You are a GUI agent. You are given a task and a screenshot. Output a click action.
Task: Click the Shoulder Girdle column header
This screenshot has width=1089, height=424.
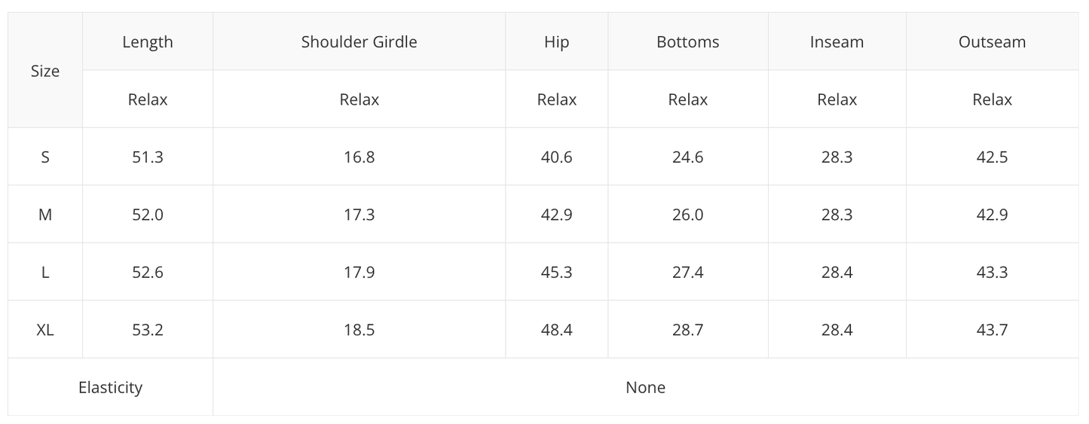click(359, 42)
